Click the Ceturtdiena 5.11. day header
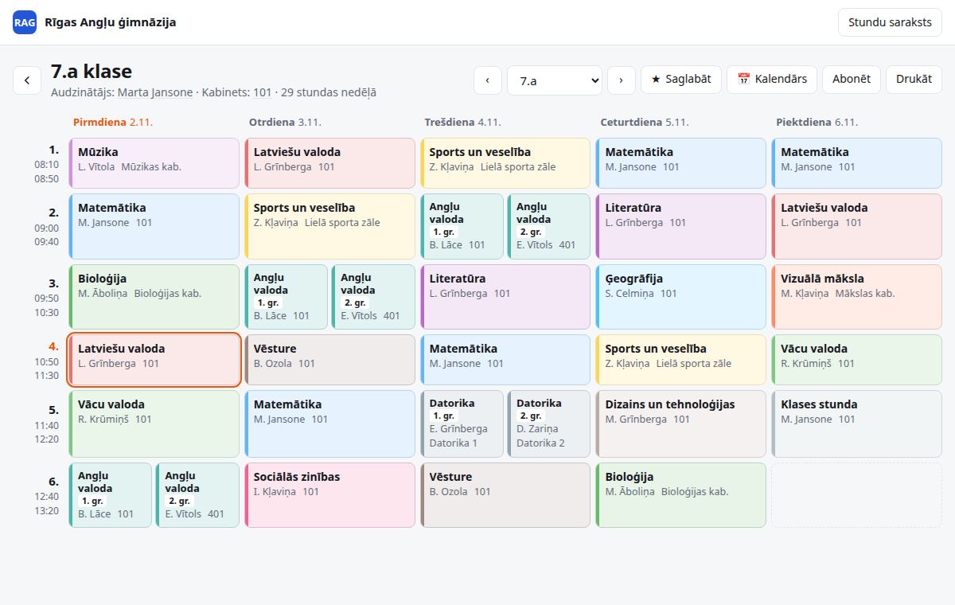Image resolution: width=955 pixels, height=605 pixels. pos(645,123)
